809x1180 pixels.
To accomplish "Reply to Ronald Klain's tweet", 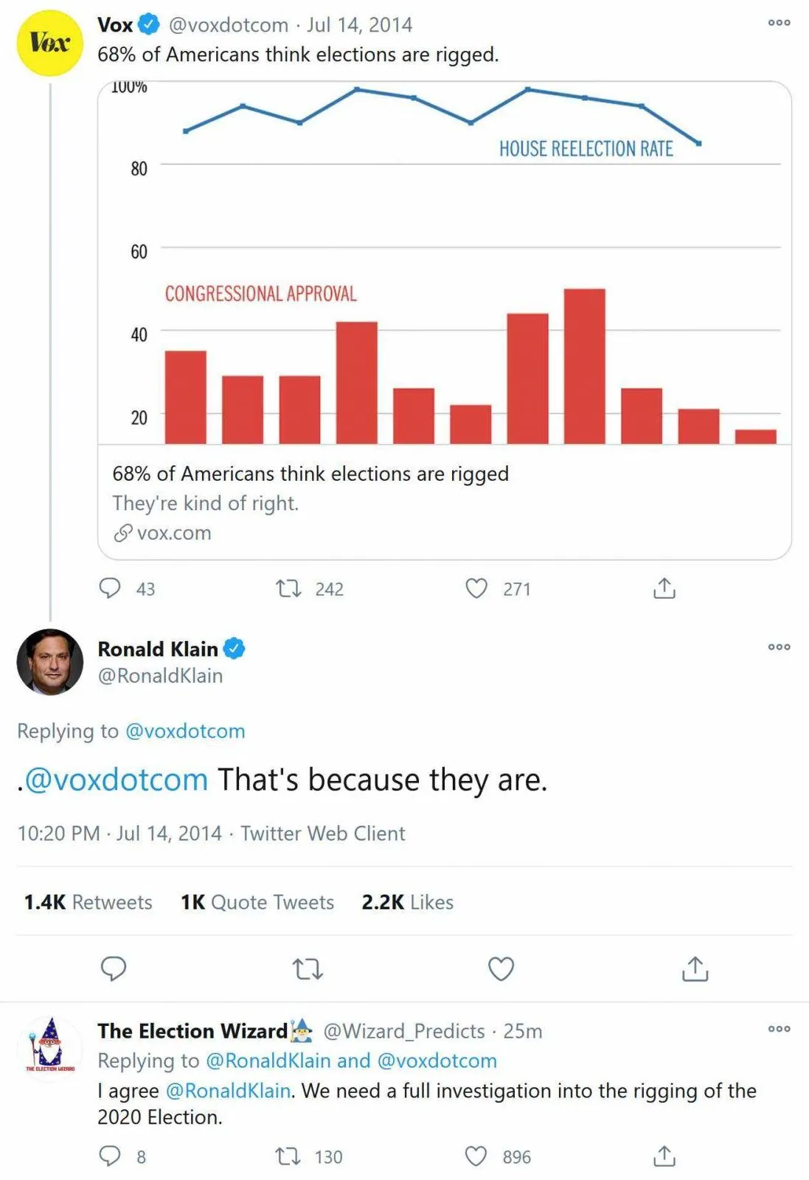I will [113, 968].
